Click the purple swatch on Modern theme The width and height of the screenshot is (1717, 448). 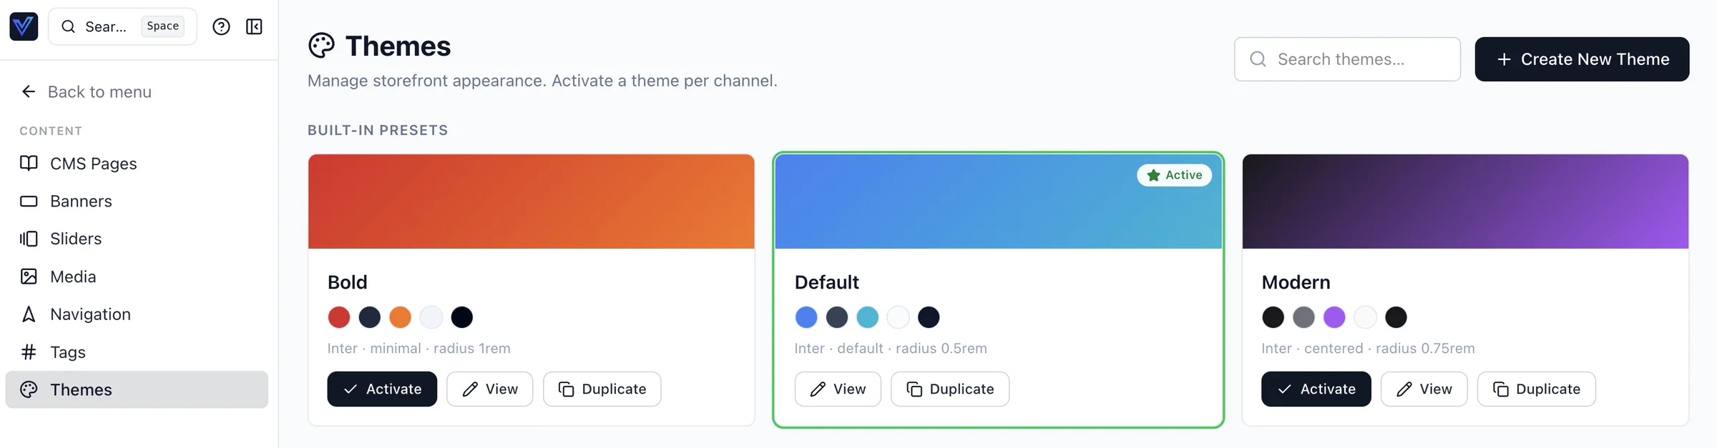(1334, 317)
